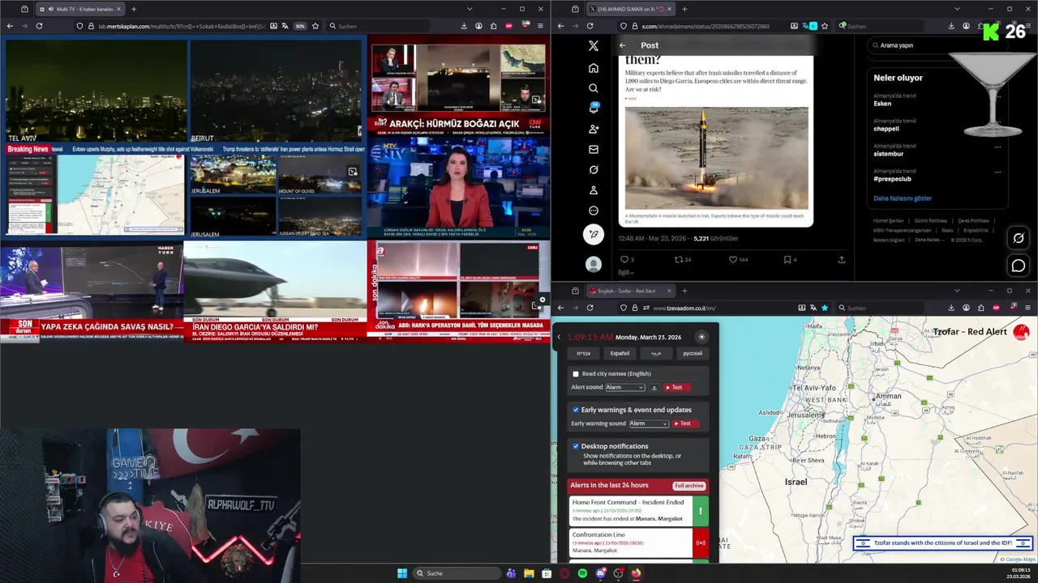Click Daha fazlasını göster link in trends
1038x583 pixels.
pos(903,198)
